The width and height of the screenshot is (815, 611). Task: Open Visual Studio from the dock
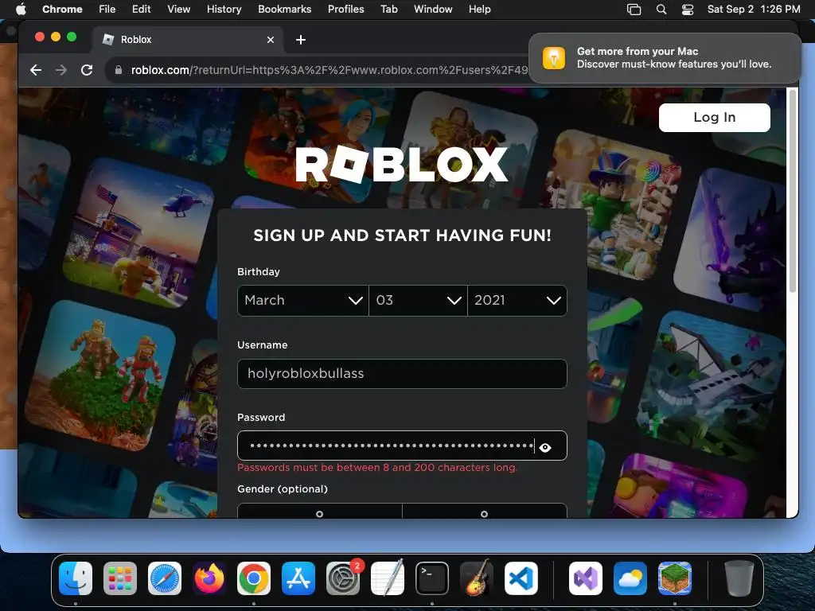click(x=585, y=578)
